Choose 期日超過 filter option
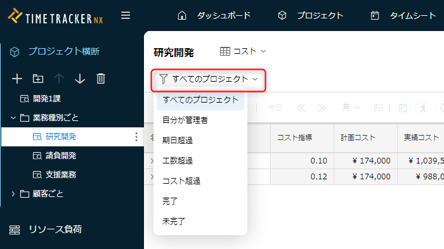 click(200, 141)
